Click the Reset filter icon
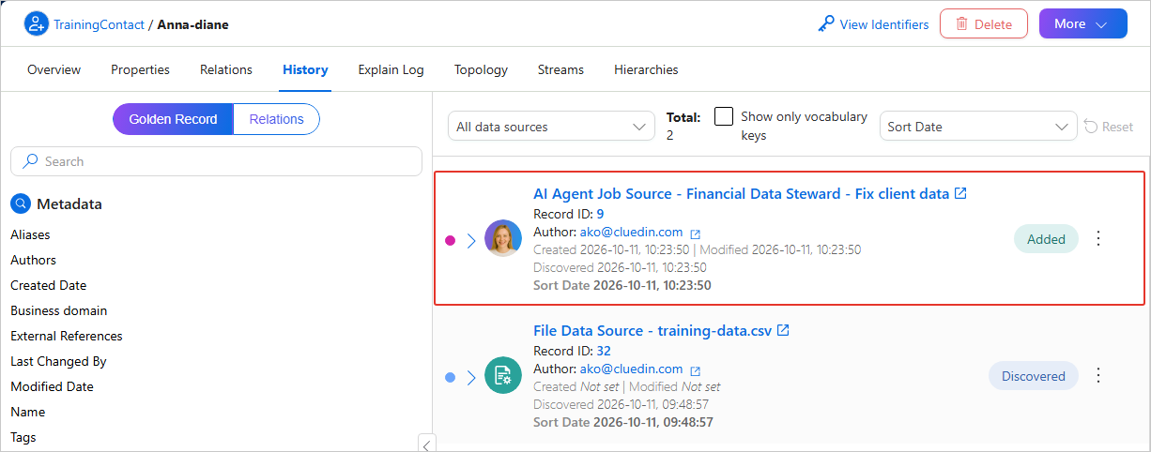Screen dimensions: 1151x452 (x=1091, y=127)
